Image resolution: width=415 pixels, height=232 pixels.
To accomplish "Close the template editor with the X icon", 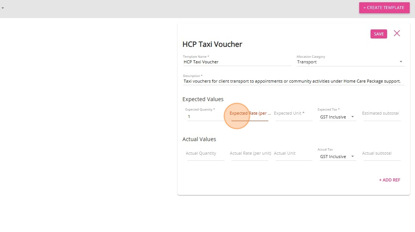I will (397, 33).
